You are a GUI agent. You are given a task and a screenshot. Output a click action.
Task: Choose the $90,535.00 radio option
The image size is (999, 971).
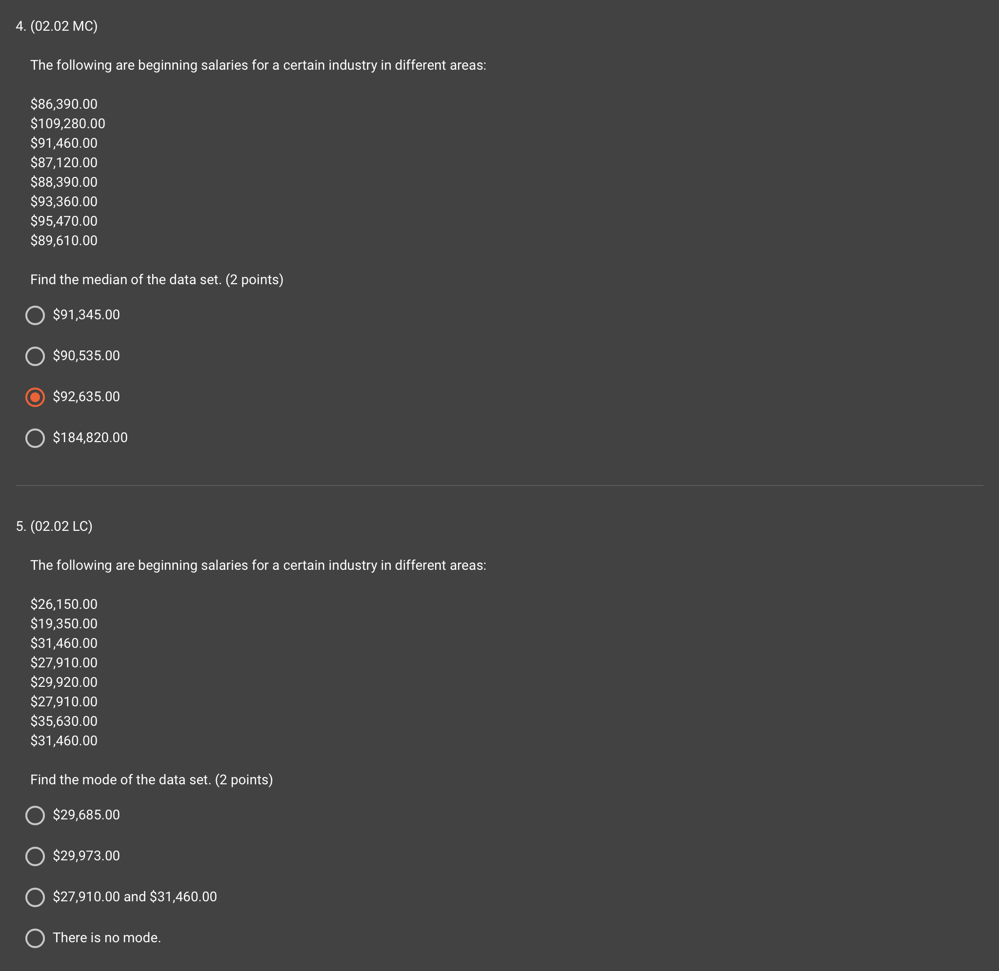(x=35, y=356)
